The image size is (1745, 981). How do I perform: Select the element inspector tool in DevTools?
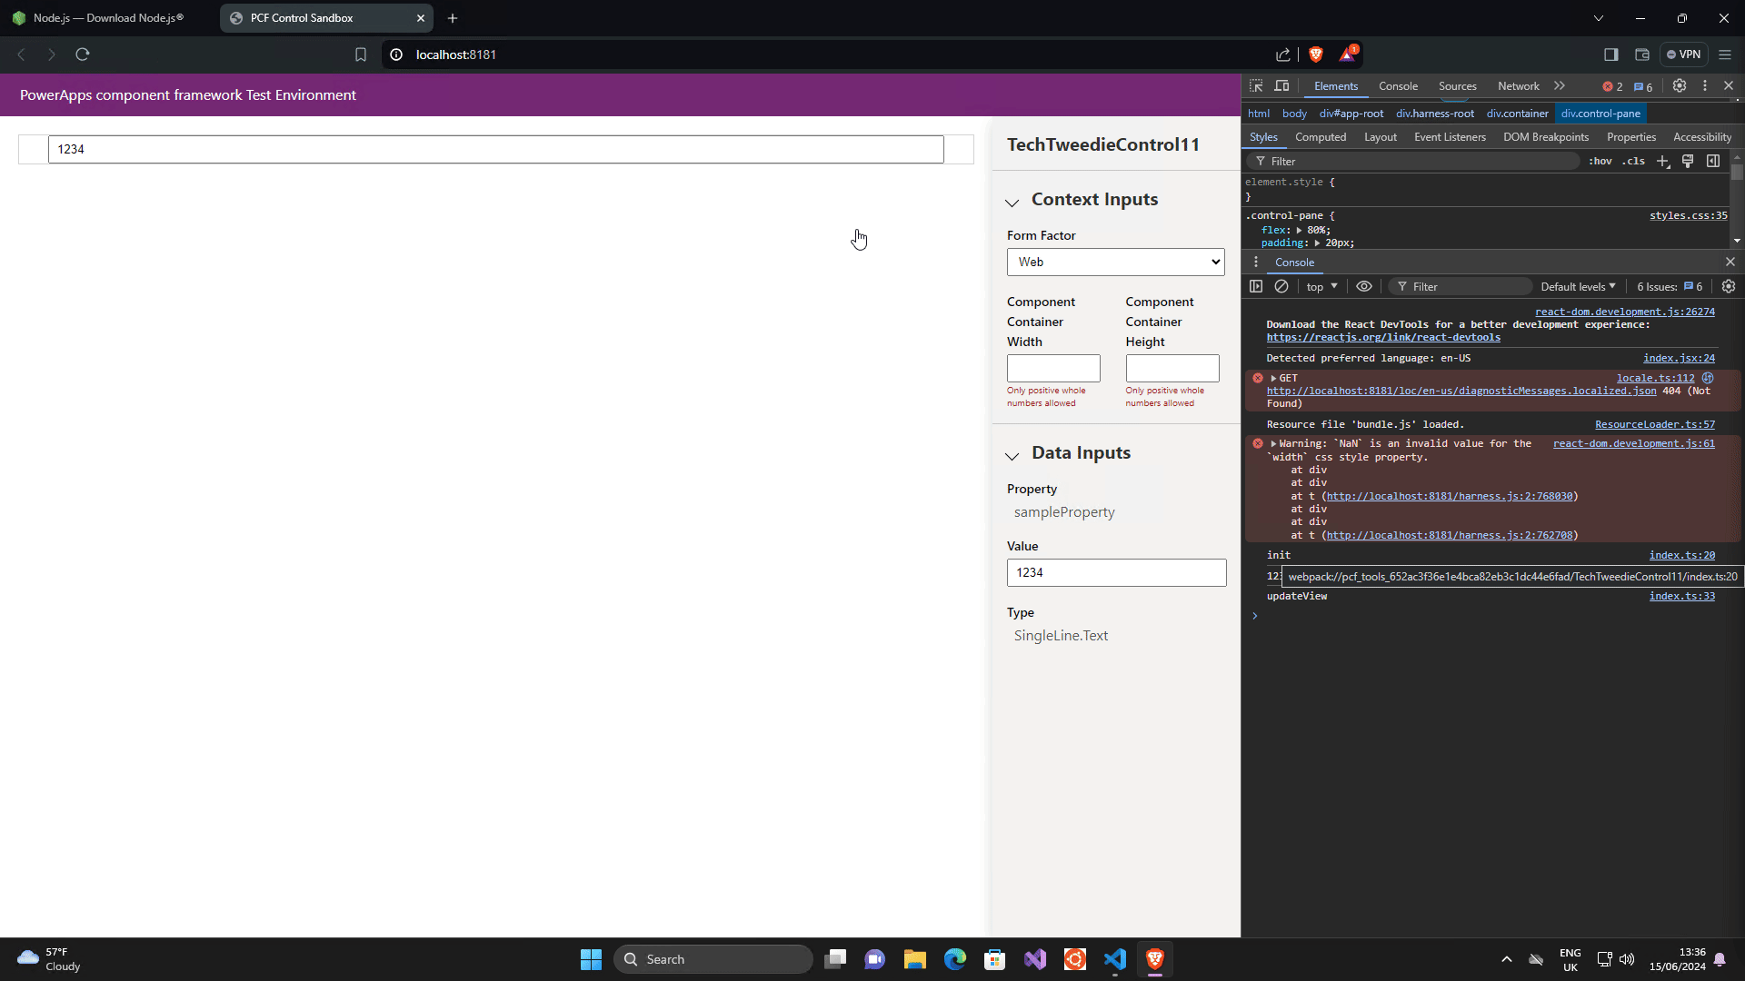[1256, 85]
